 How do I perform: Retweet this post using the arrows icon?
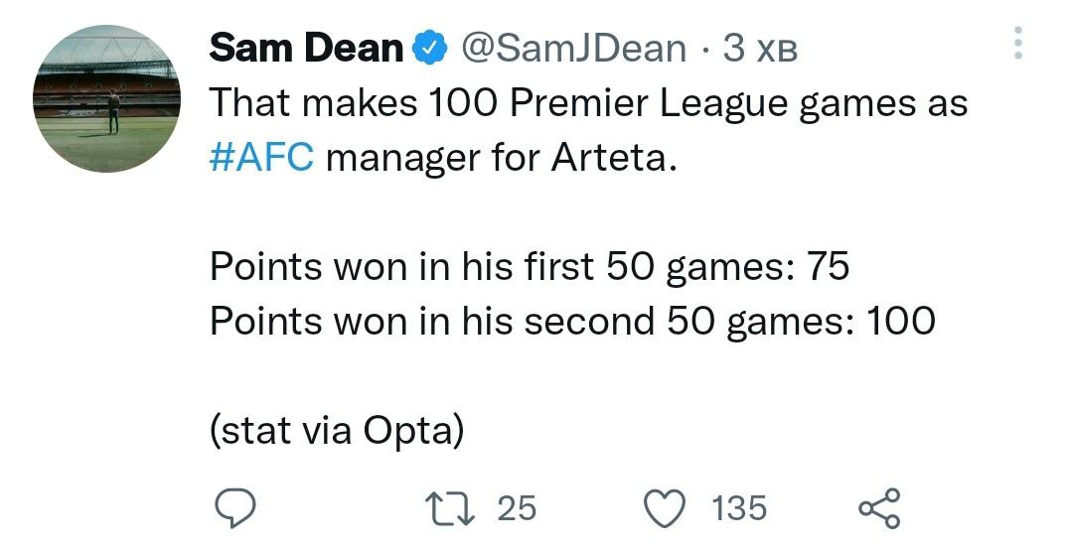[461, 508]
